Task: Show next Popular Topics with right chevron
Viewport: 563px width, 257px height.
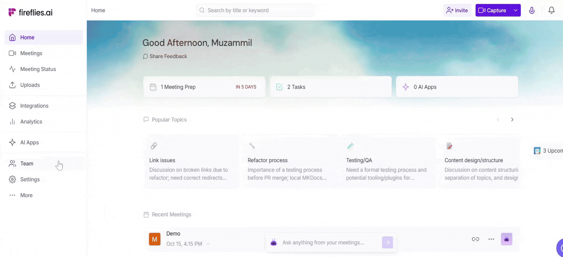Action: pyautogui.click(x=512, y=120)
